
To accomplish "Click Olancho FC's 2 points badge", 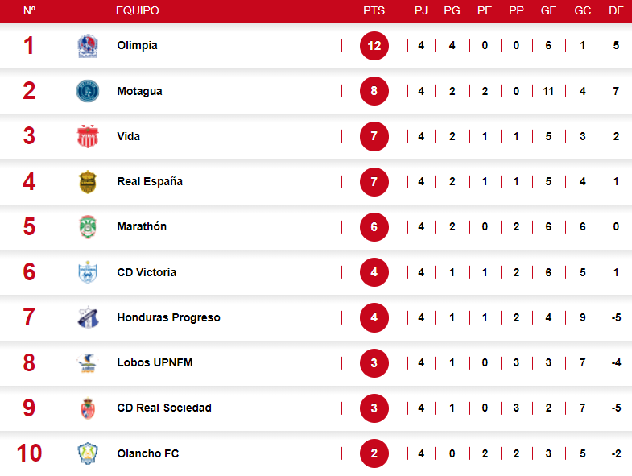I will coord(374,453).
